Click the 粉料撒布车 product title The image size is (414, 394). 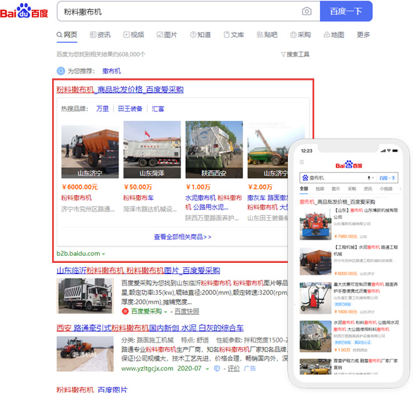139,198
